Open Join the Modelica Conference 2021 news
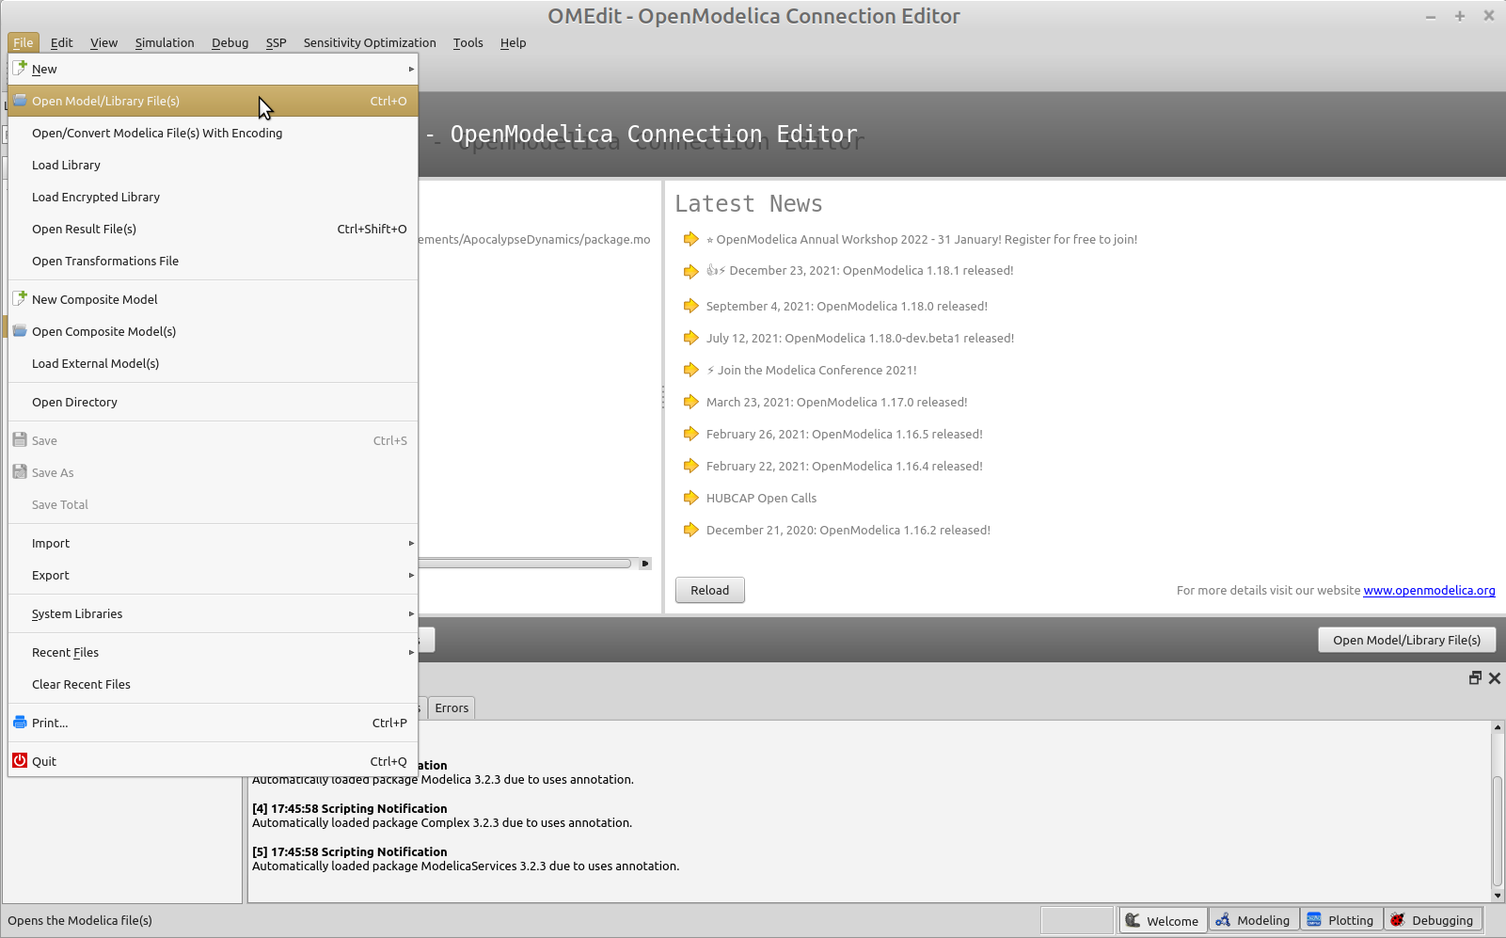 [x=811, y=370]
